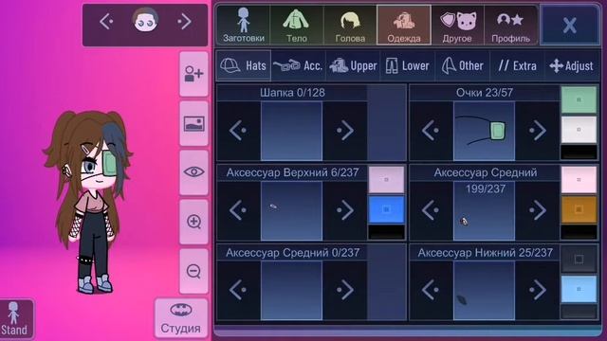Toggle interface visibility eye icon
Viewport: 607px width, 341px height.
(x=193, y=172)
